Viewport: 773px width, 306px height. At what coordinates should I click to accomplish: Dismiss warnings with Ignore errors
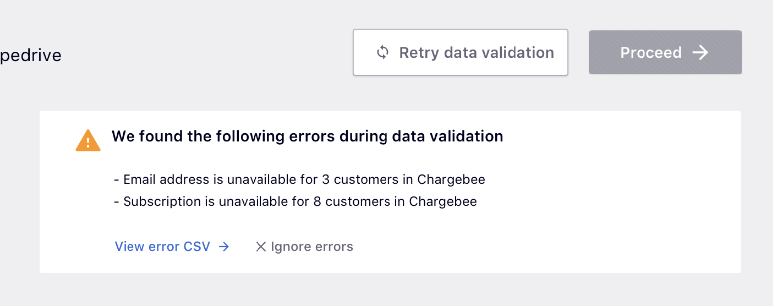(x=311, y=247)
